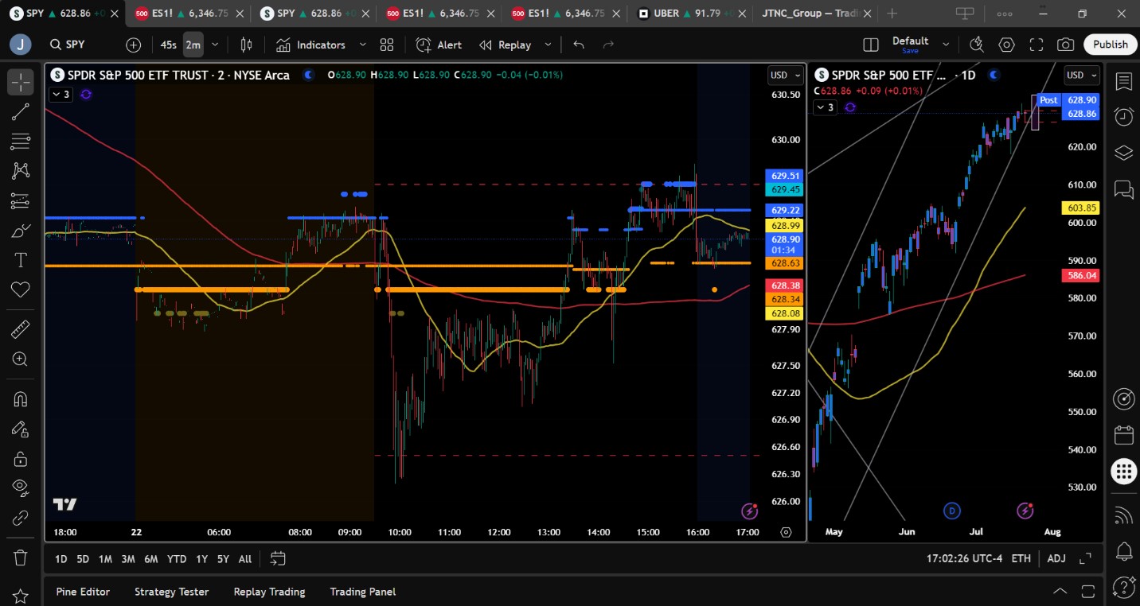Open the calendar panel in right sidebar
Screen dimensions: 1140x606
tap(1123, 435)
